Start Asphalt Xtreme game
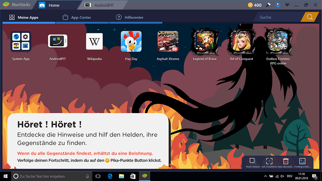 pos(168,42)
